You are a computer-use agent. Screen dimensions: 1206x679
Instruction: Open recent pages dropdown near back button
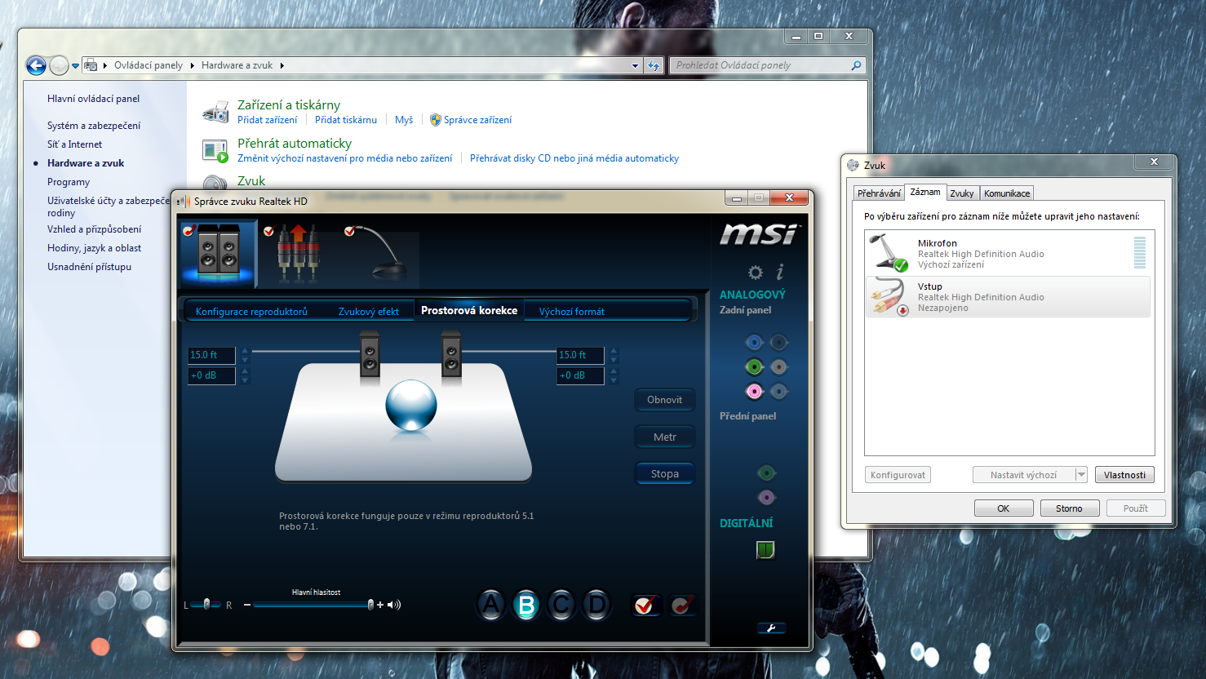[75, 66]
